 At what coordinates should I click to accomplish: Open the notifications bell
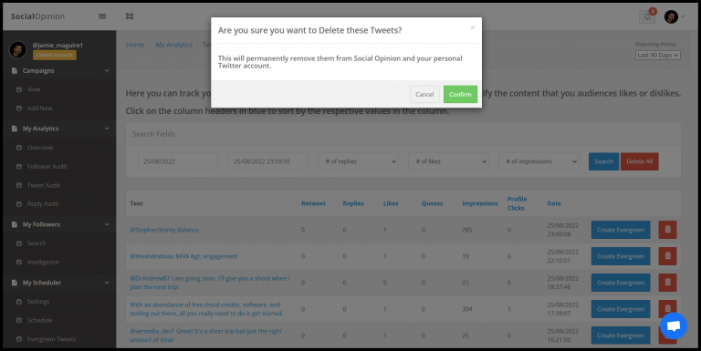coord(647,17)
